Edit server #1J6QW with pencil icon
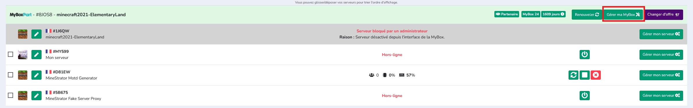693x108 pixels. 36,34
